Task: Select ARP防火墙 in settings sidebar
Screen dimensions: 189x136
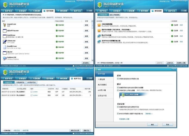Action: click(104, 90)
